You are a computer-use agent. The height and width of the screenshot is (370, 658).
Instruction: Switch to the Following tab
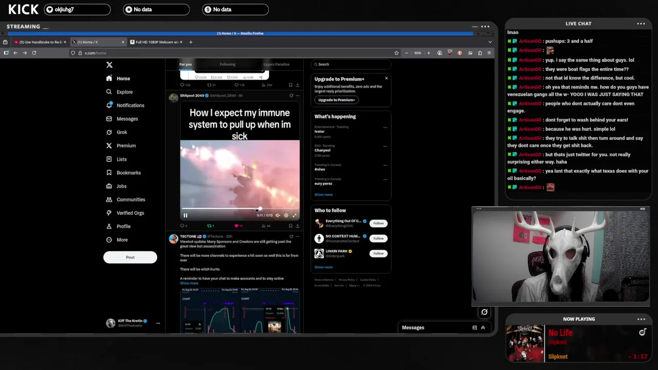227,64
